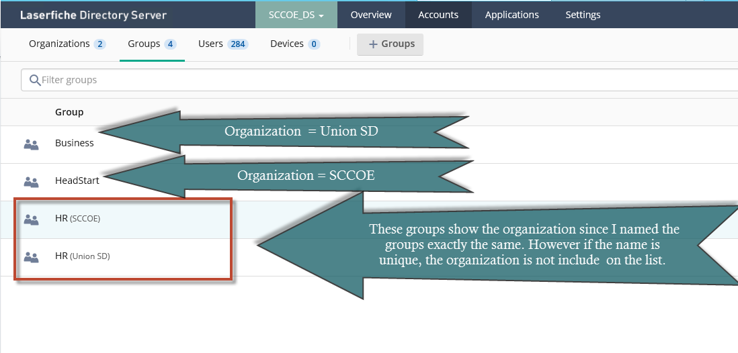738x353 pixels.
Task: Click the add Groups button
Action: pyautogui.click(x=390, y=44)
